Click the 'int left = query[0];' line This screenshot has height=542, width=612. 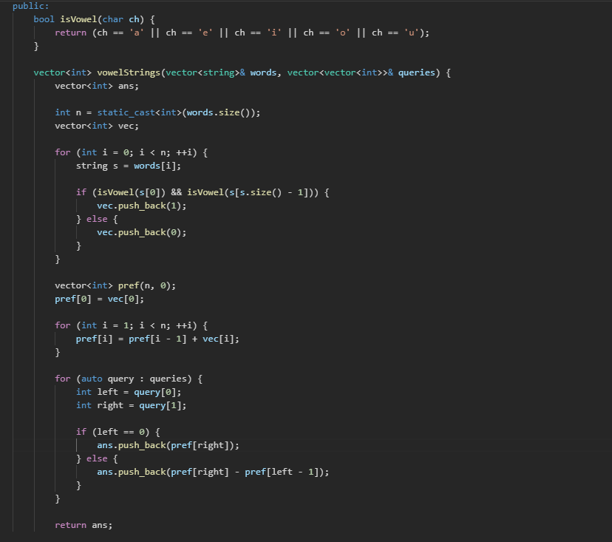pyautogui.click(x=129, y=392)
